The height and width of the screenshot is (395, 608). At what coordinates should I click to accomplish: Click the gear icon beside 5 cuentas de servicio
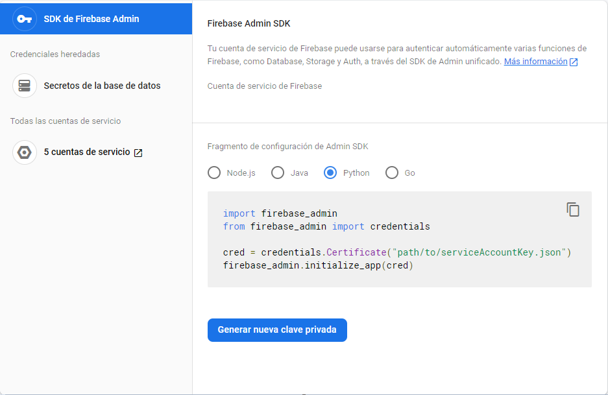24,152
